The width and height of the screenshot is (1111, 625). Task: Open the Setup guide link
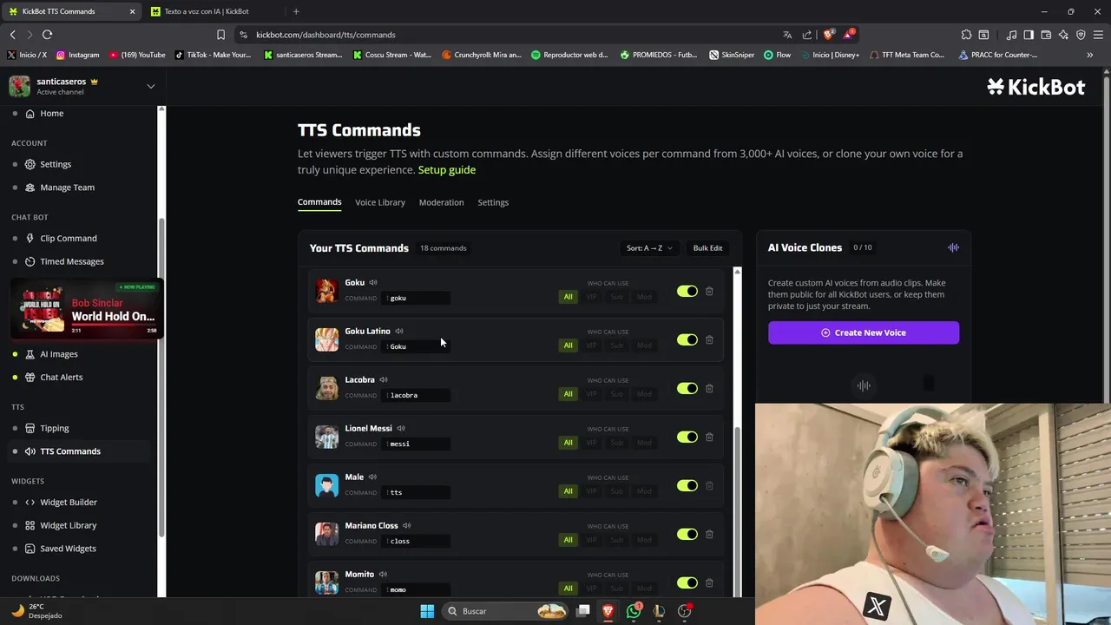pos(447,170)
